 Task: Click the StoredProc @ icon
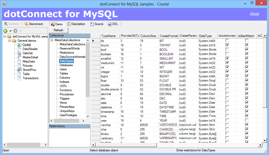pos(19,70)
